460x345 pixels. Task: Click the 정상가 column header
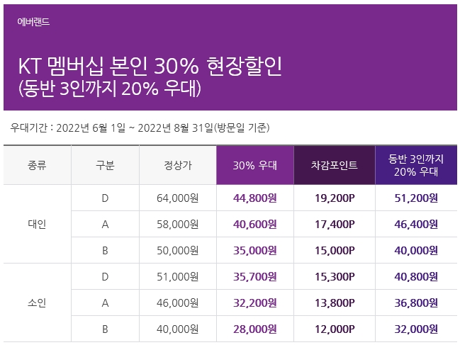[x=178, y=165]
